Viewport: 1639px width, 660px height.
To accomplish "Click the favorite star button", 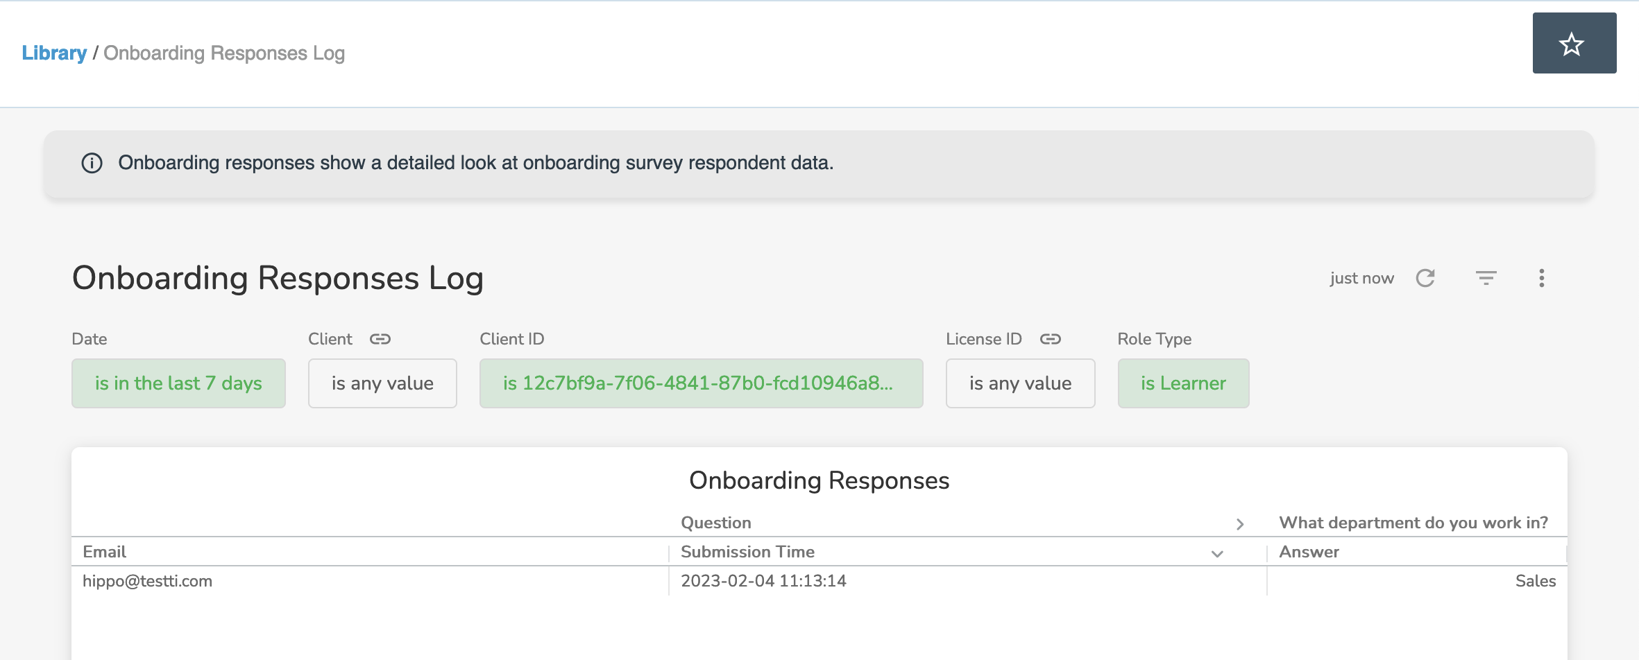I will 1574,43.
